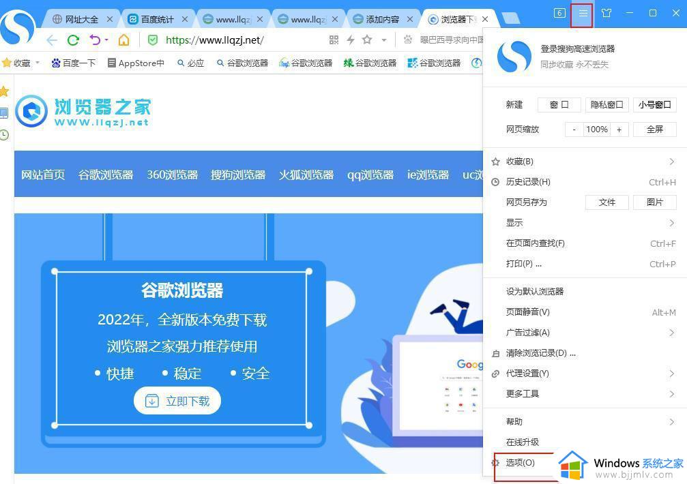687x484 pixels.
Task: Click the 100% zoom value
Action: pos(597,130)
